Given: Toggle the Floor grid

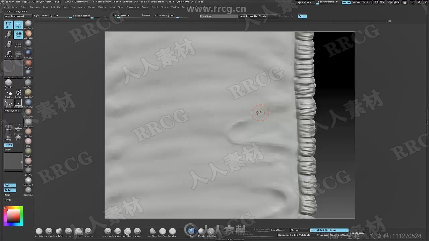Looking at the screenshot, I should coord(18,128).
